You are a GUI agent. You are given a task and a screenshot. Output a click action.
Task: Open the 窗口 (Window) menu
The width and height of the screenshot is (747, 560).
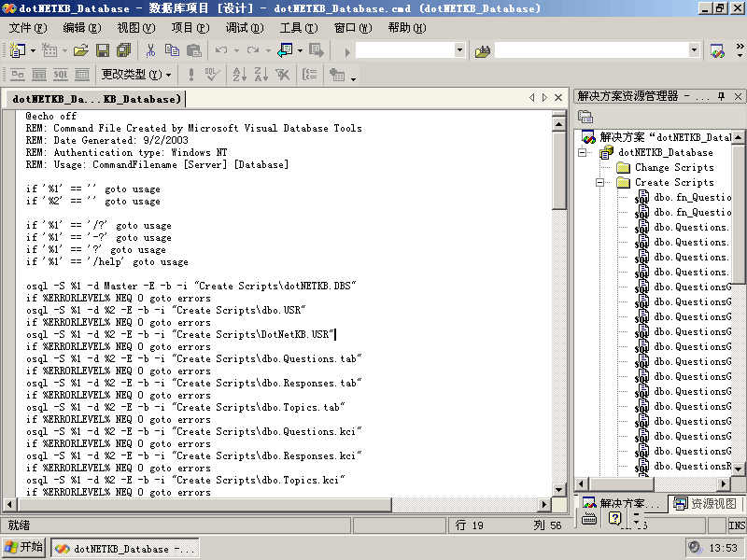(x=353, y=28)
